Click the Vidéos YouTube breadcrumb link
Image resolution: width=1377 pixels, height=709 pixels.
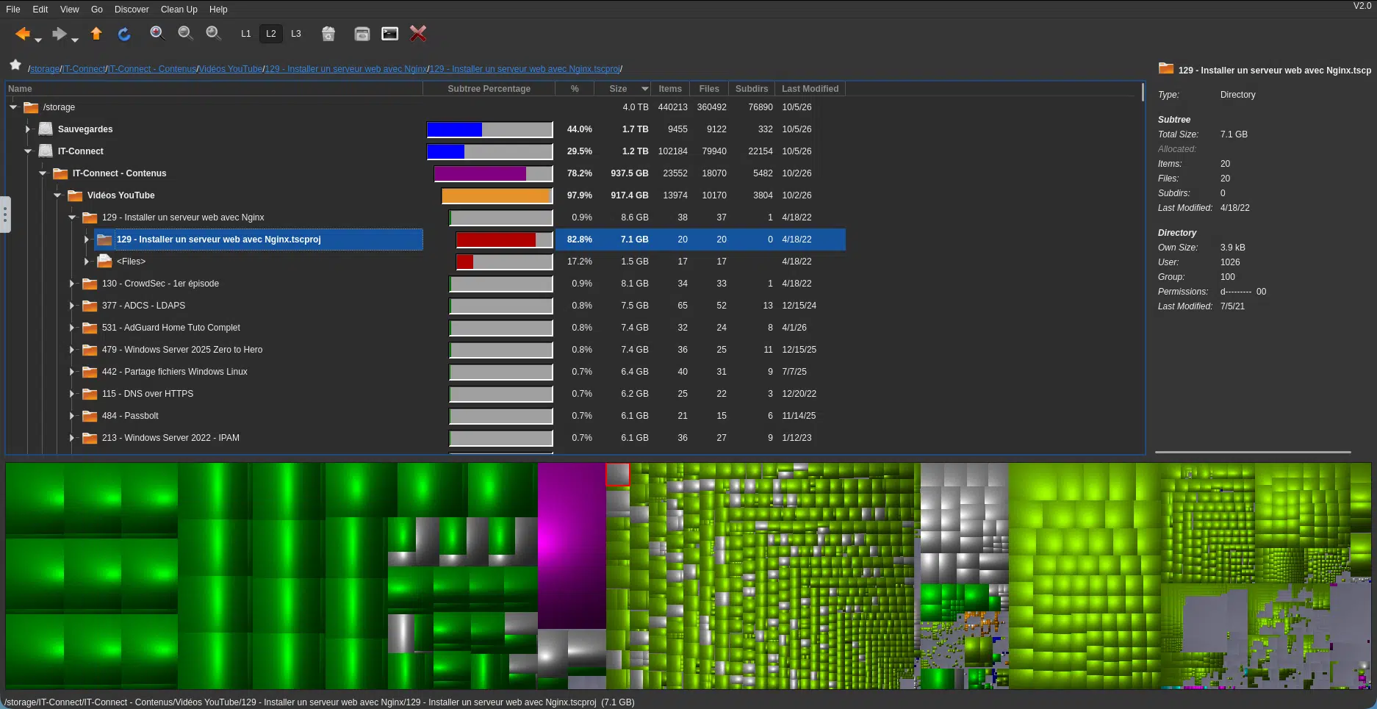[231, 69]
